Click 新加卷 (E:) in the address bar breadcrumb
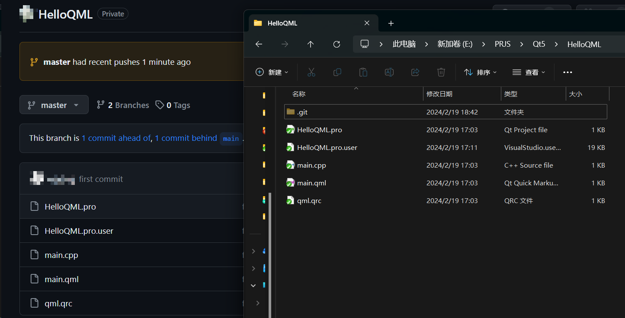625x318 pixels. 455,44
